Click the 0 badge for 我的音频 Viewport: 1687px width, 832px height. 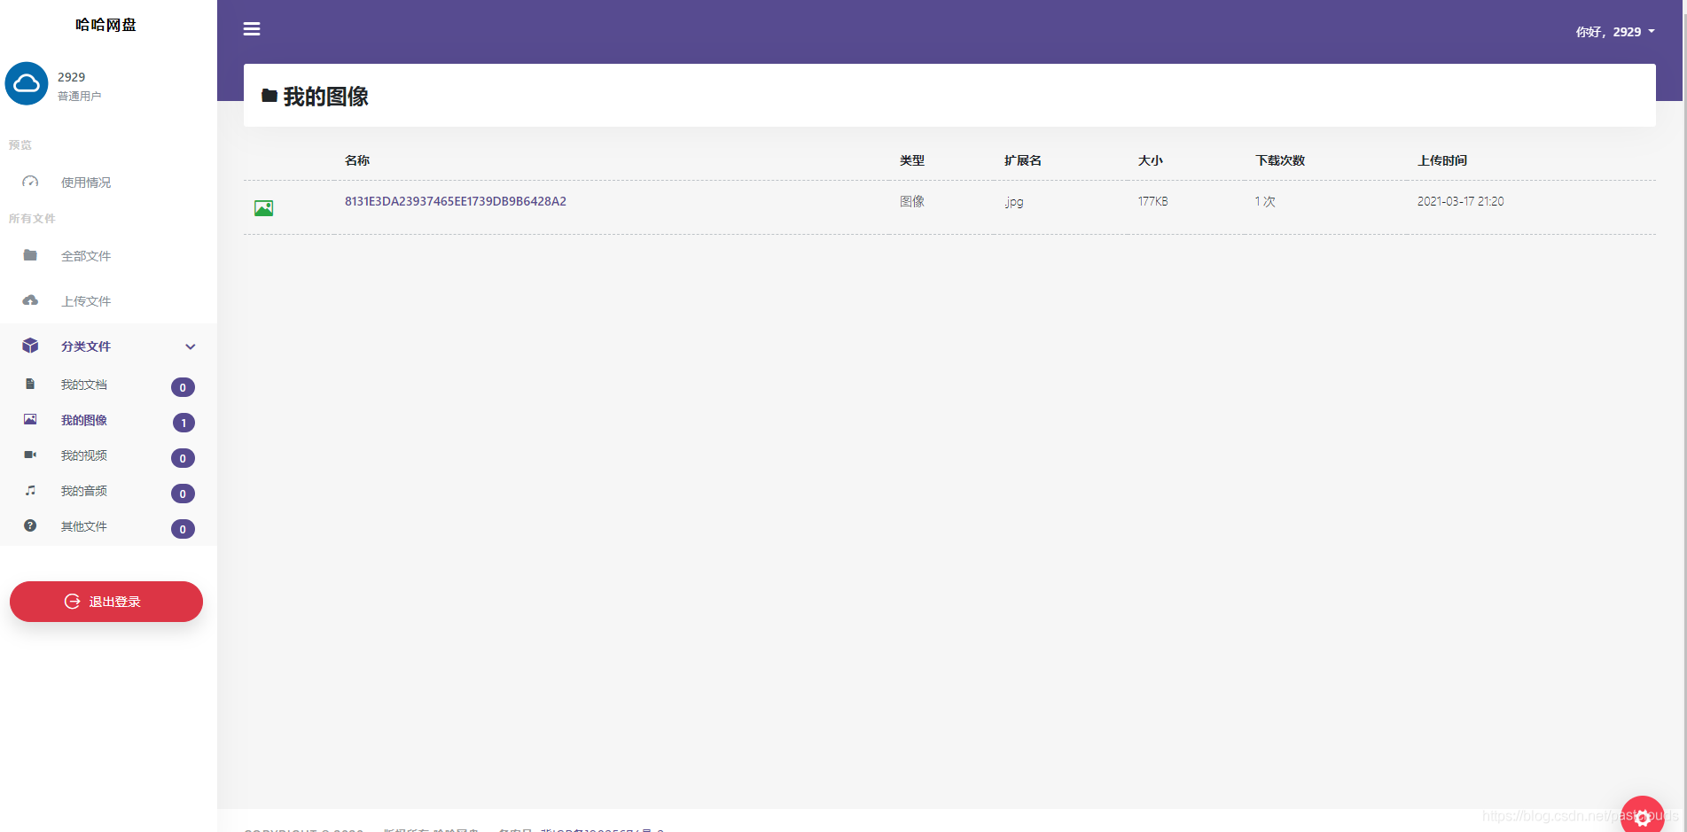point(183,494)
